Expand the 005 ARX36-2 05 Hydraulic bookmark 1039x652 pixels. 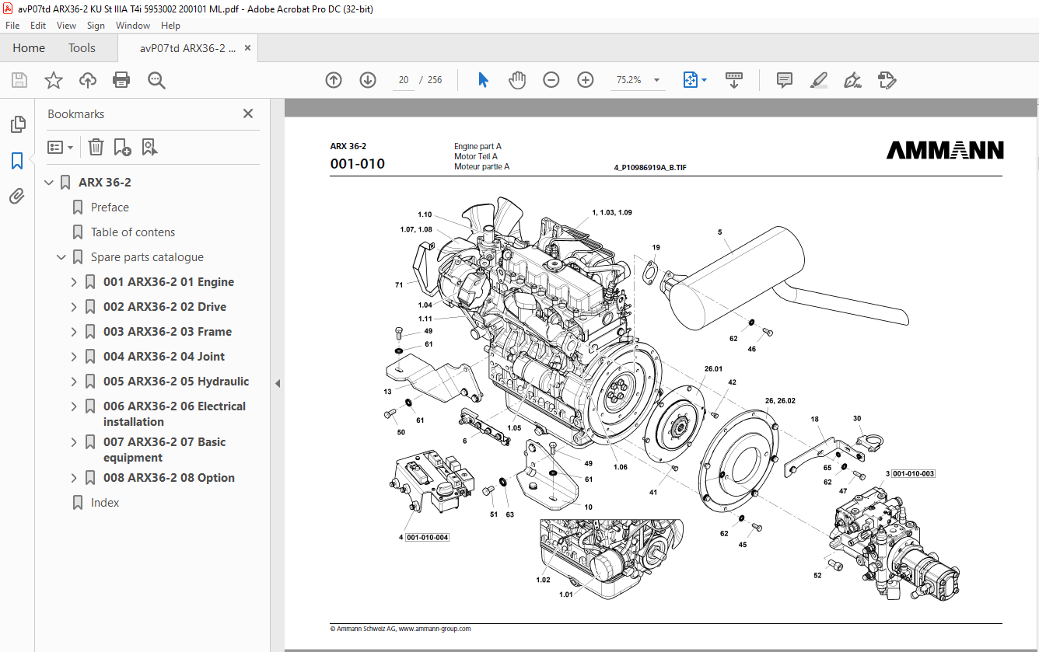pos(74,382)
